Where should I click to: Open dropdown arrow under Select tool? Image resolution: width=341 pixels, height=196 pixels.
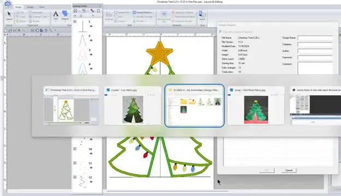[9, 22]
